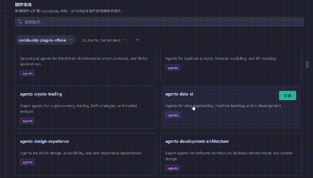Install the agents-data-ai plugin
Screen dimensions: 313x178
coord(287,95)
